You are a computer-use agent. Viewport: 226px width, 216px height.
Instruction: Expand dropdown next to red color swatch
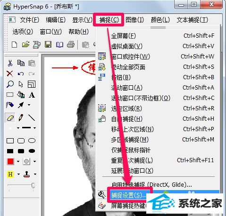point(18,161)
